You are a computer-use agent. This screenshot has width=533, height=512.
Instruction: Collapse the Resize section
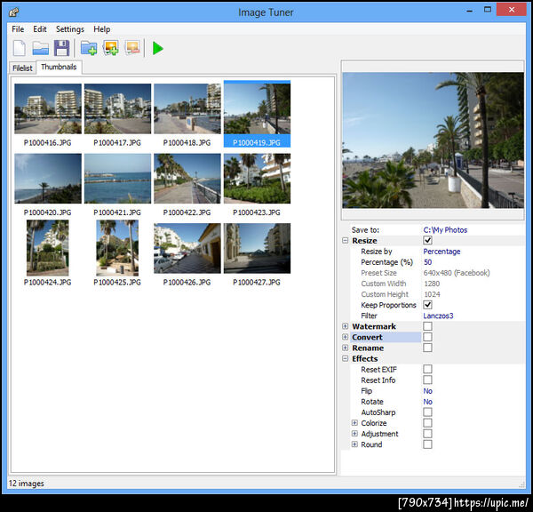[345, 241]
